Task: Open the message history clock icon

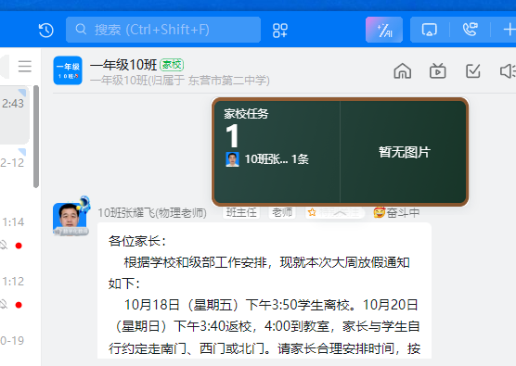Action: [46, 31]
